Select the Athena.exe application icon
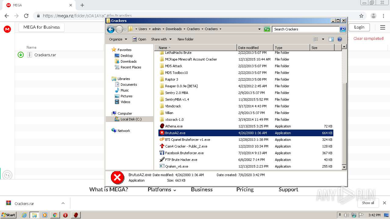The width and height of the screenshot is (390, 219). pos(162,126)
